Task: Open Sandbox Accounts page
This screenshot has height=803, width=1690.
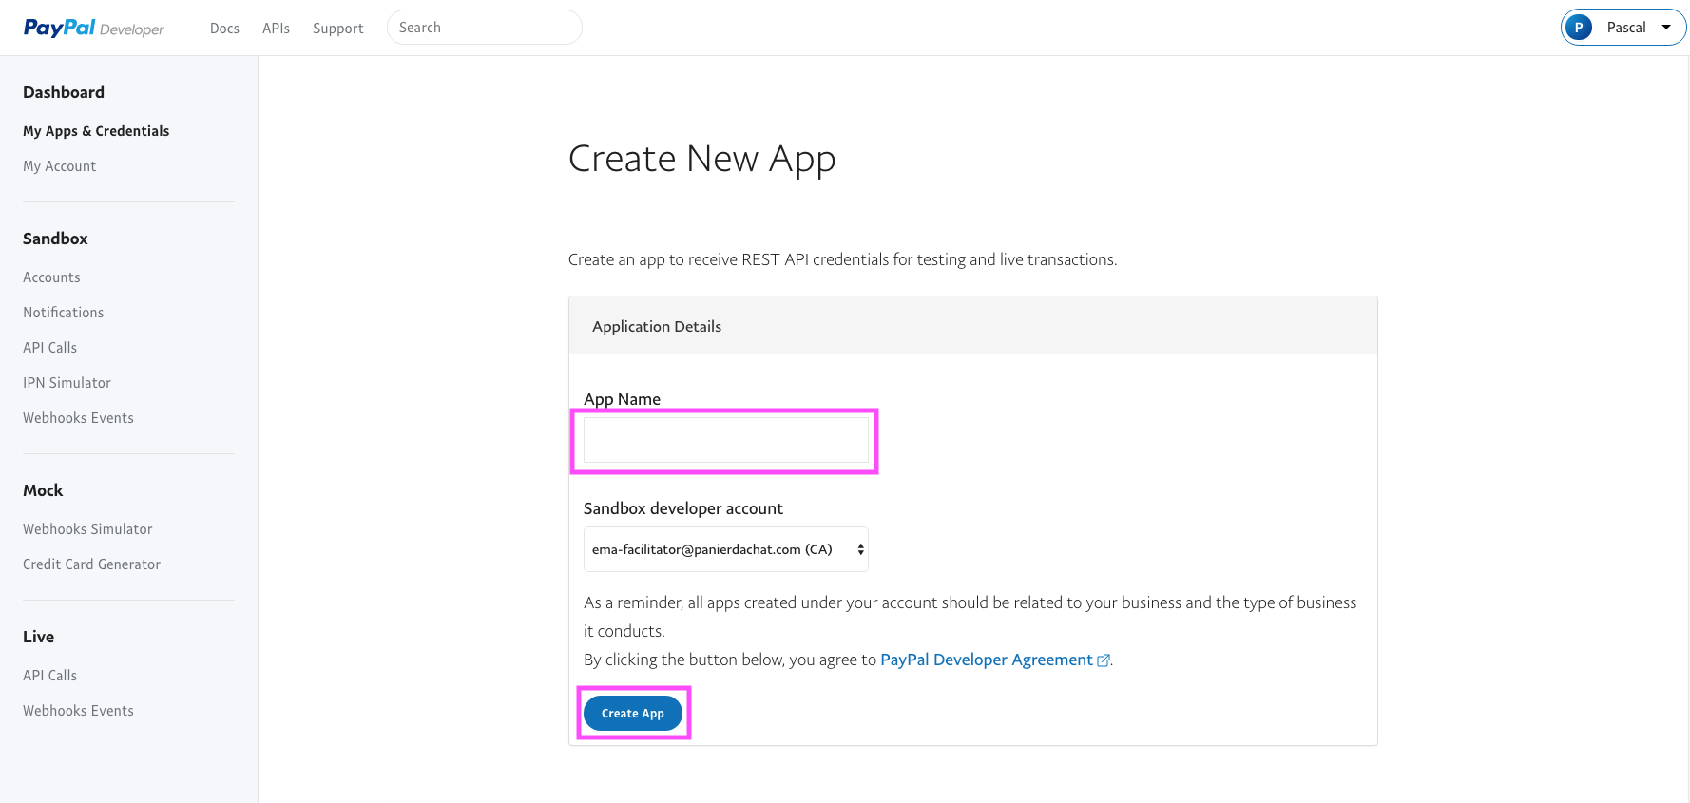Action: (x=51, y=277)
